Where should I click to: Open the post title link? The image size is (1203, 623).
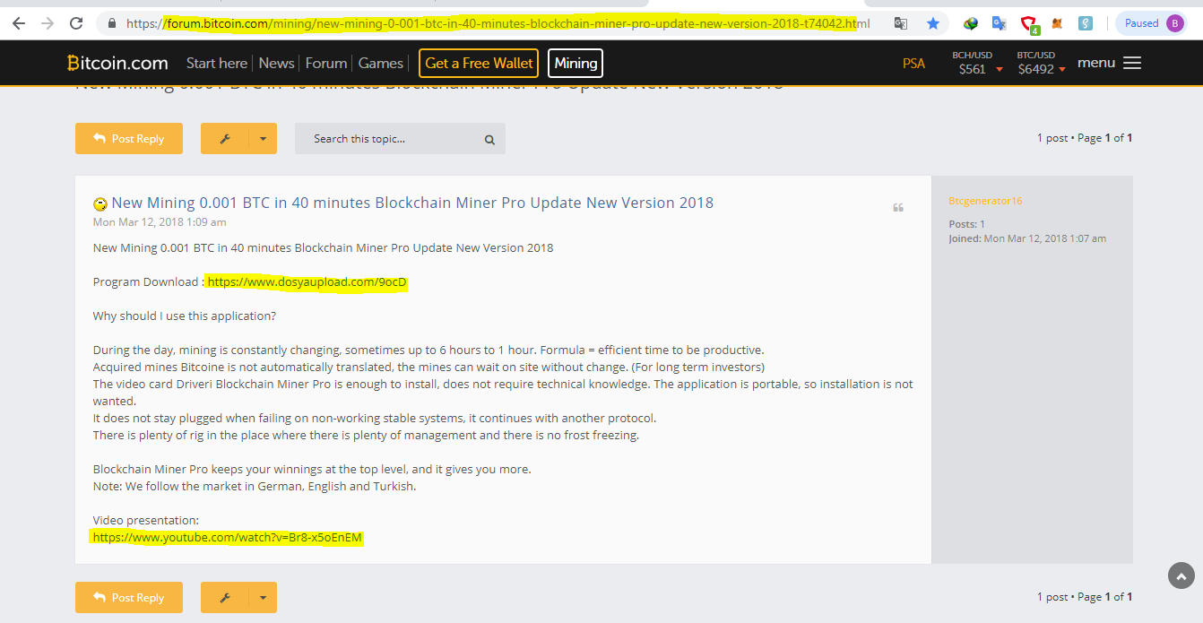point(412,203)
